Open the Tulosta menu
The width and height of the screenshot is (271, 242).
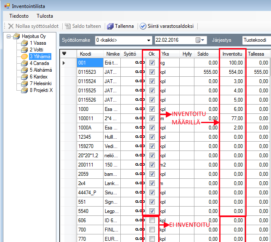[x=45, y=16]
